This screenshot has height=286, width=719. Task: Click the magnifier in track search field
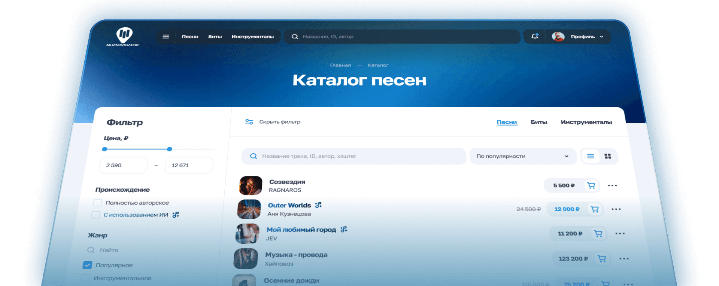[x=254, y=156]
